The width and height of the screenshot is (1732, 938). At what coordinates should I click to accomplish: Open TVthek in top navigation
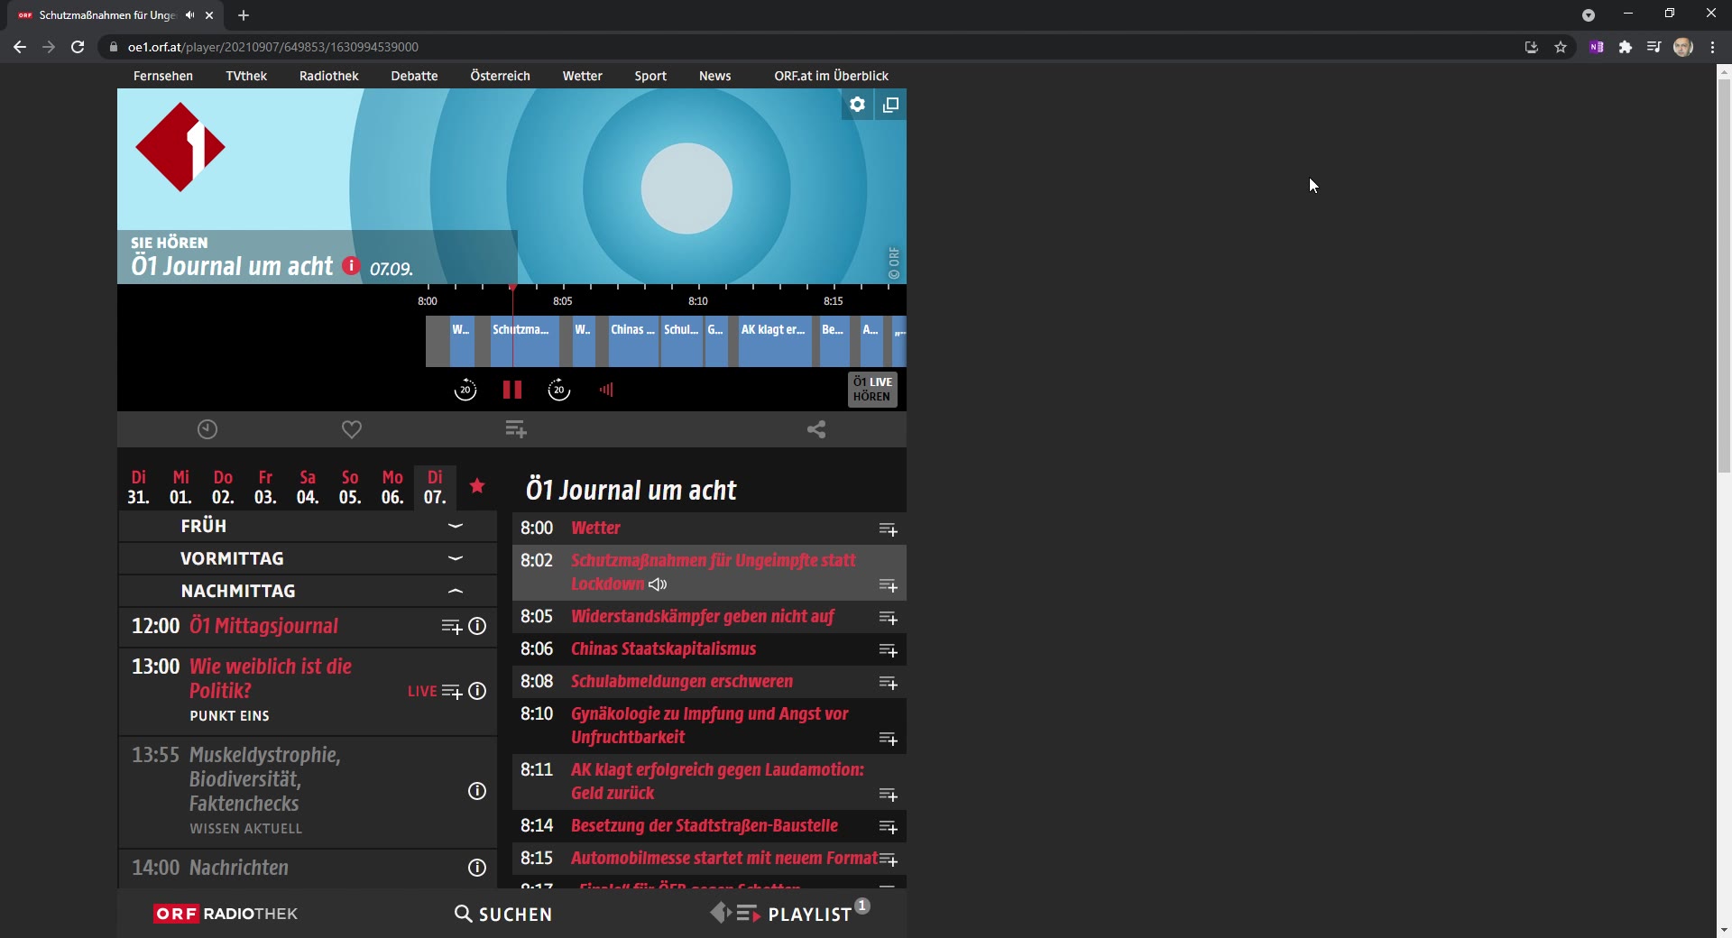[246, 76]
